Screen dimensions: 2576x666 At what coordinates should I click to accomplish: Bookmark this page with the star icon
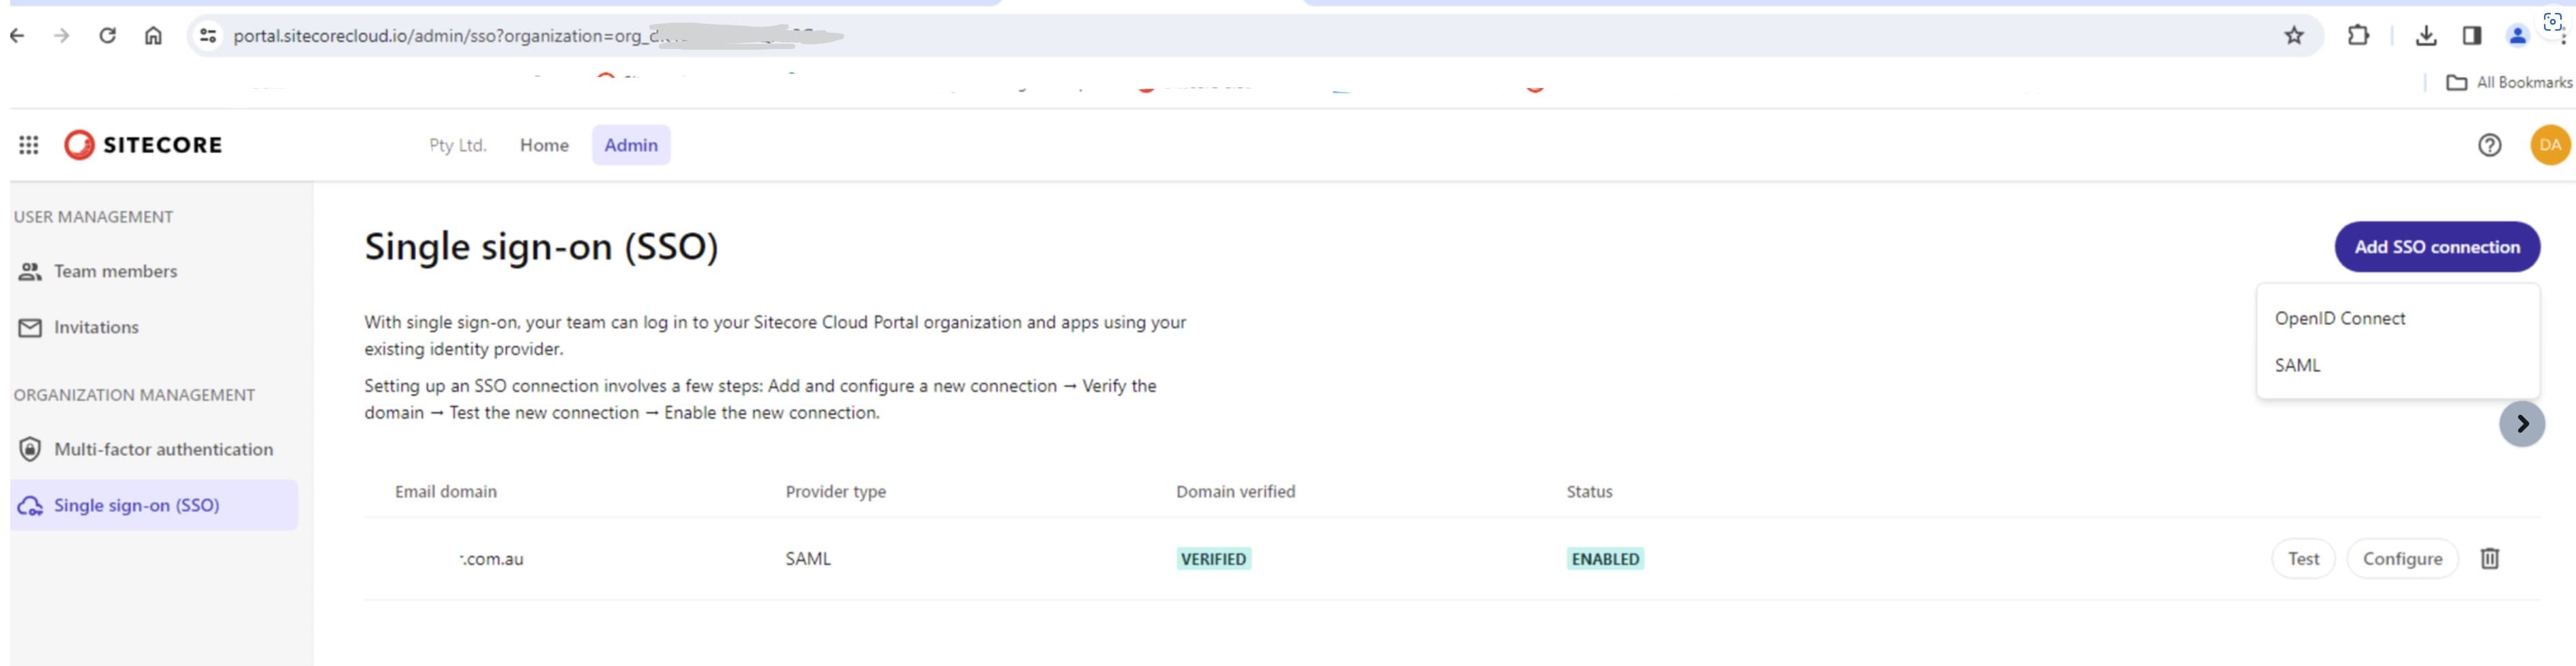tap(2293, 36)
